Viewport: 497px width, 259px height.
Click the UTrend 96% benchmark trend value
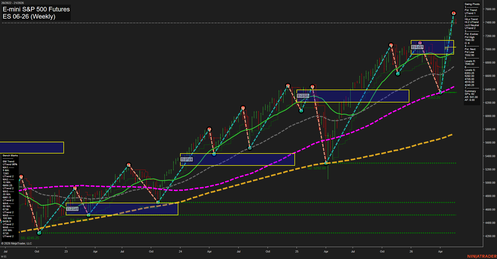coord(10,164)
